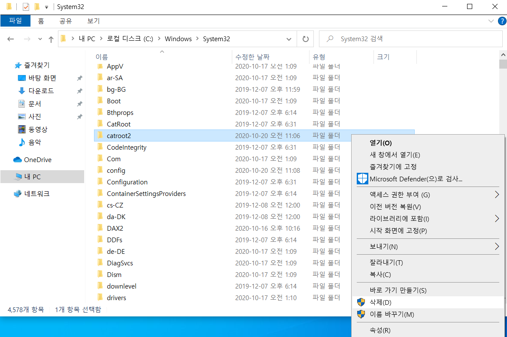Select the DAX2 folder icon

pos(100,228)
